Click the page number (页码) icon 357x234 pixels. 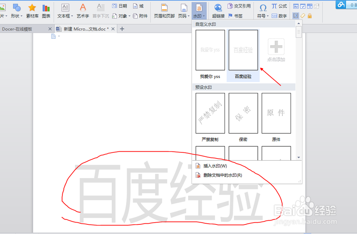[184, 8]
